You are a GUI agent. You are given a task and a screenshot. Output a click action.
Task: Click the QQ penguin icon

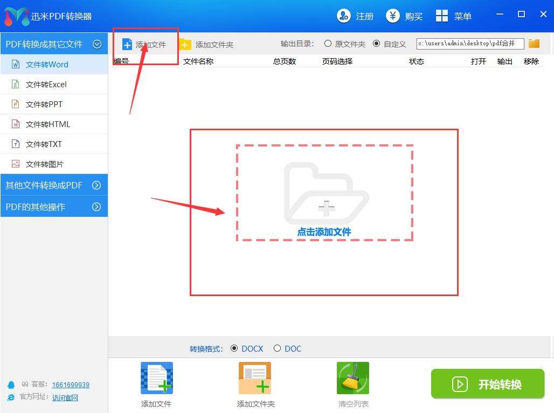pos(11,384)
